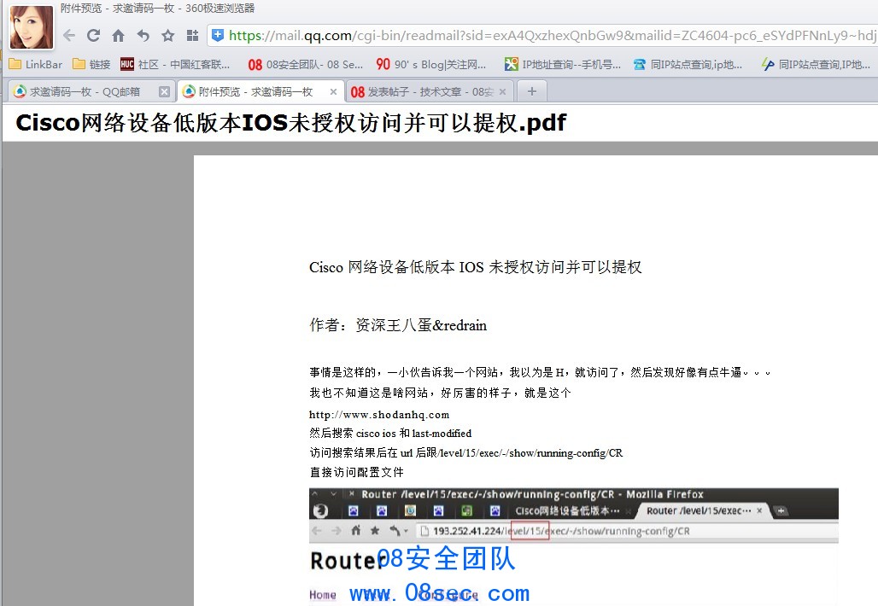Bookmark page with the star icon
This screenshot has height=606, width=878.
168,36
